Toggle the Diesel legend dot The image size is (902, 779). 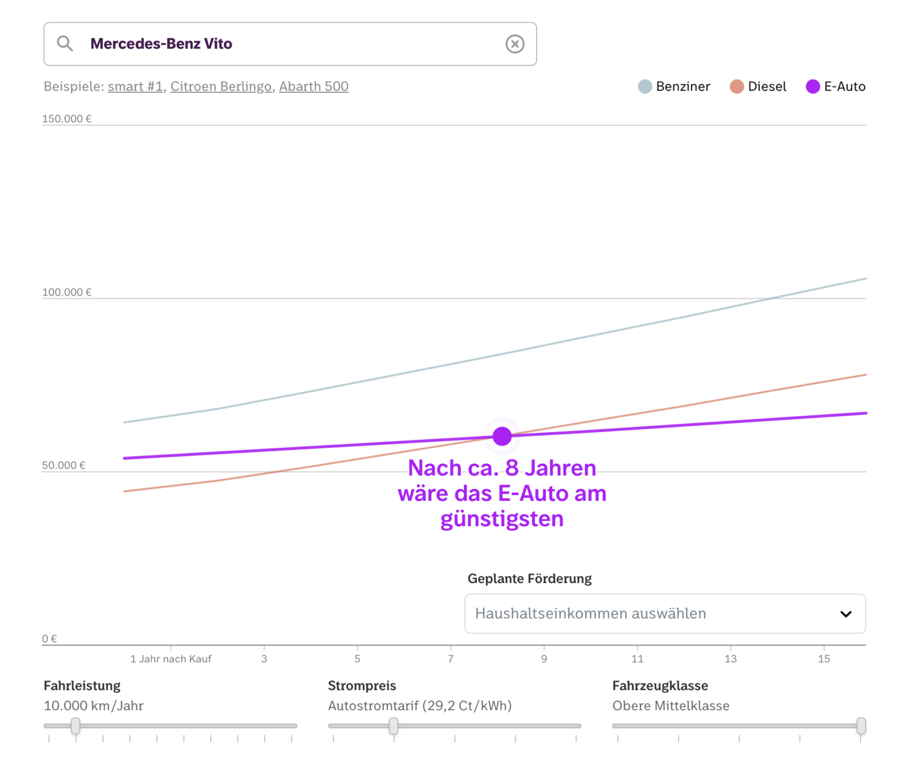tap(736, 87)
